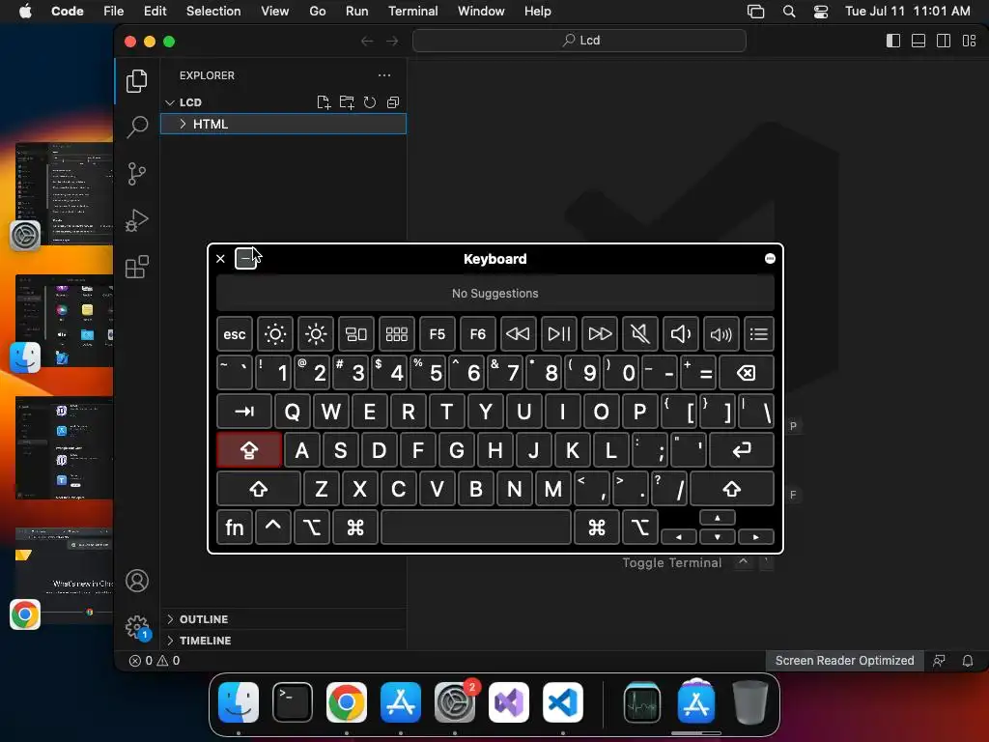This screenshot has height=742, width=989.
Task: Tap the left Option key on keyboard
Action: tap(312, 527)
